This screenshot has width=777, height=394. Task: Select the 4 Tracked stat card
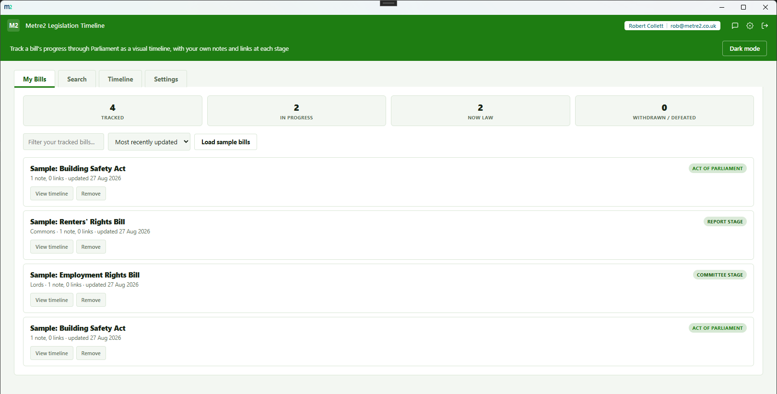point(113,111)
